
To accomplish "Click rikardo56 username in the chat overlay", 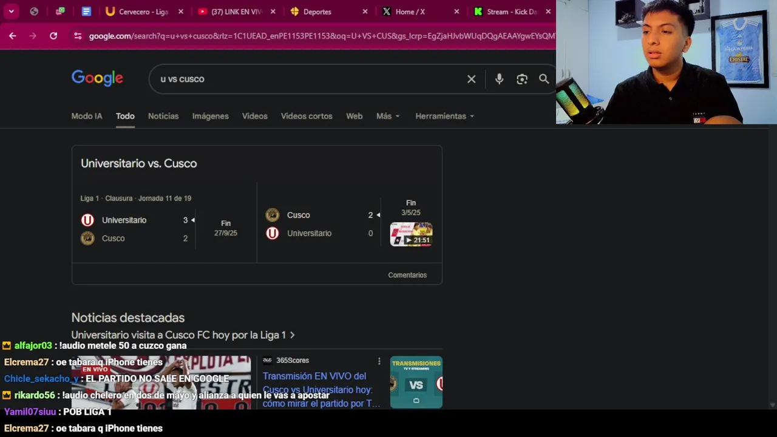I will pyautogui.click(x=35, y=395).
